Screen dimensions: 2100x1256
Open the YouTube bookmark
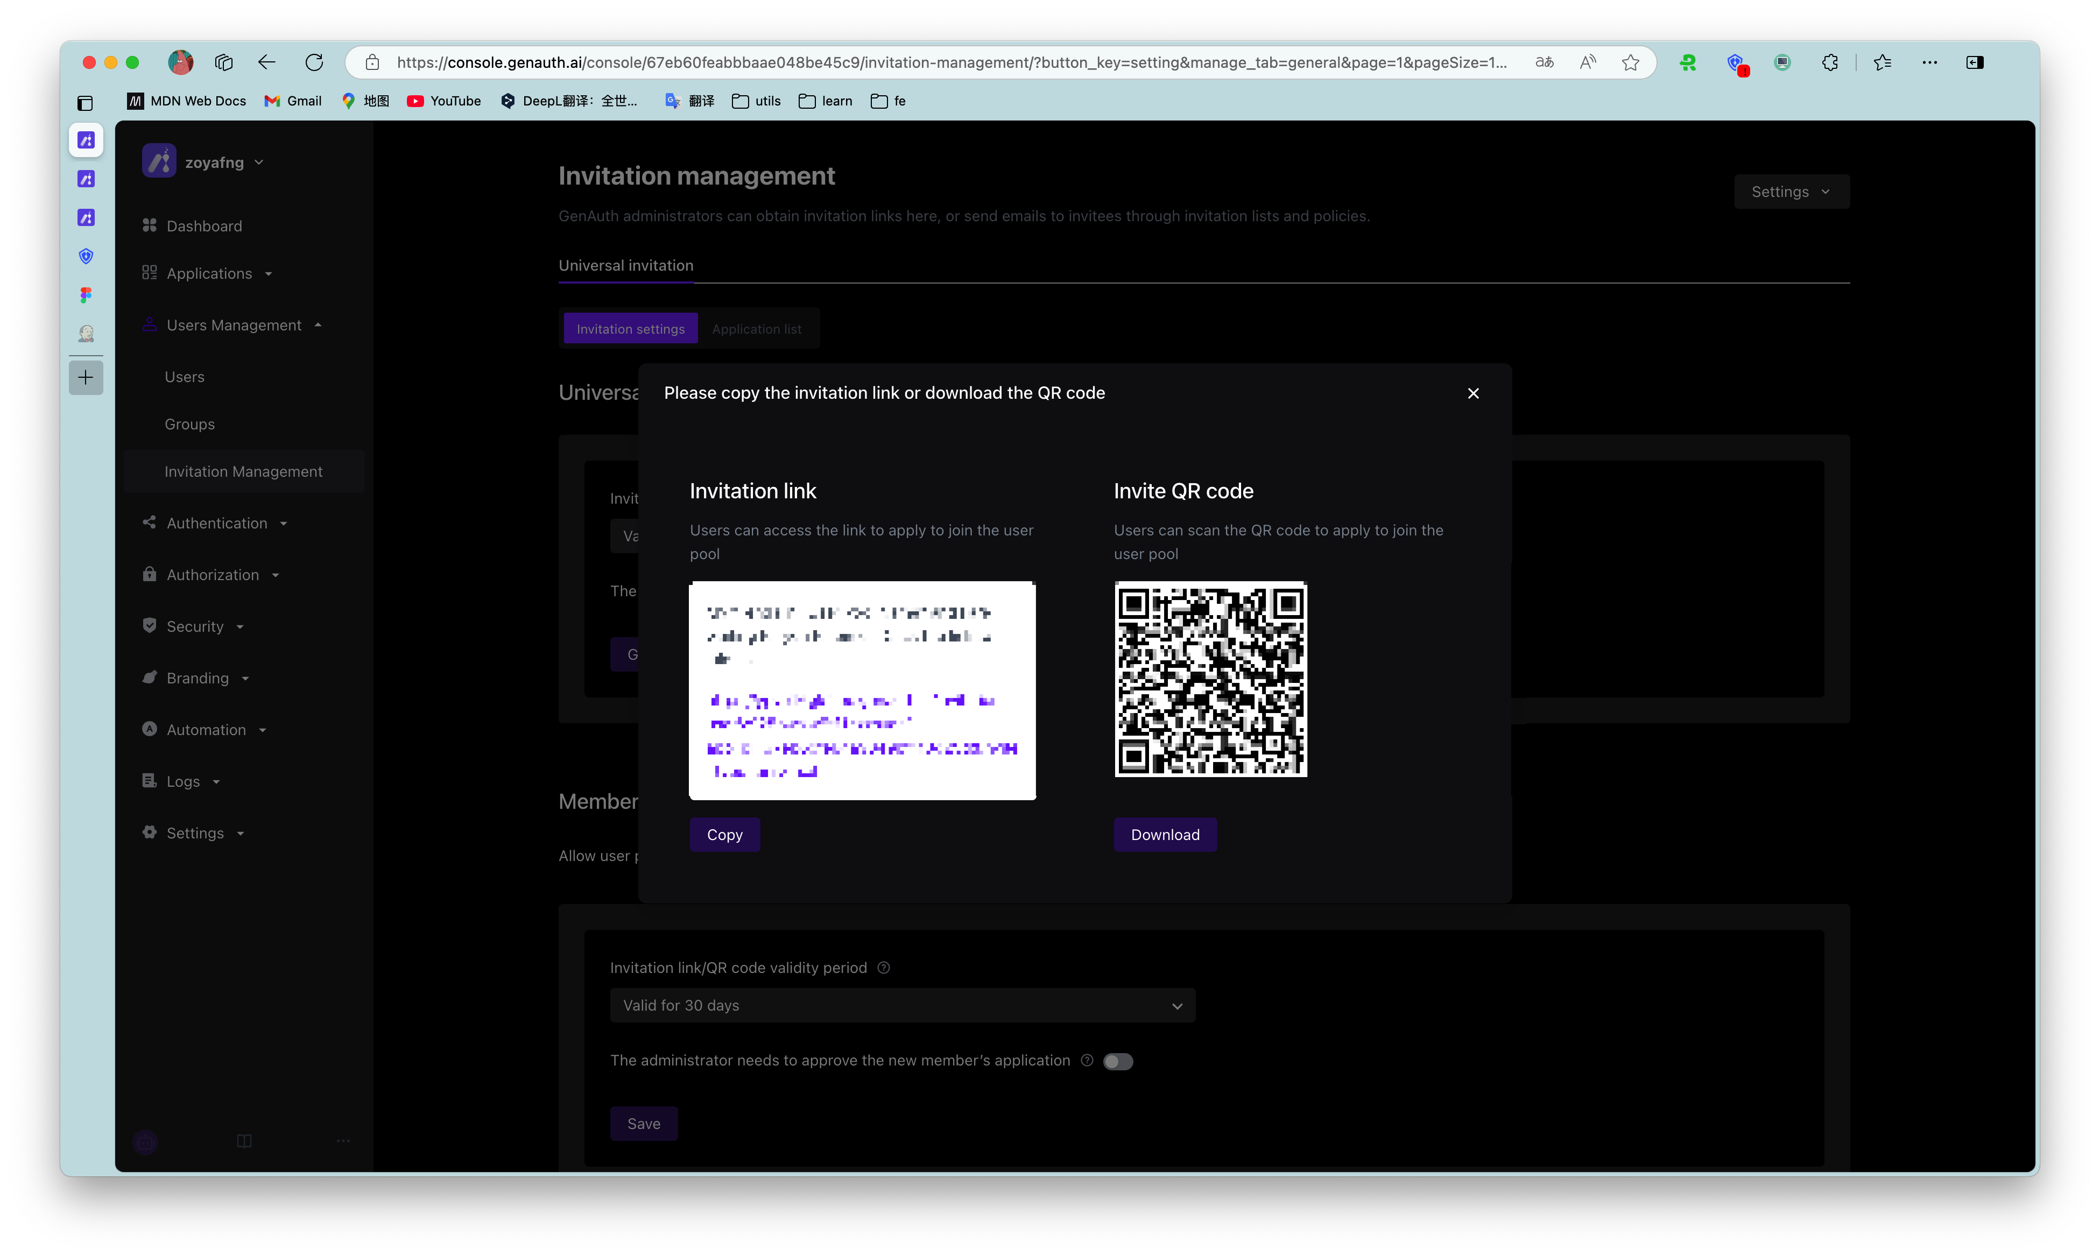[443, 101]
